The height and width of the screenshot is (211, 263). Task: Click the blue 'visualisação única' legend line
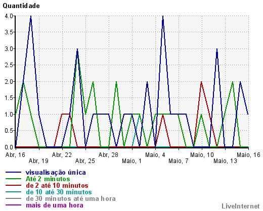13,172
